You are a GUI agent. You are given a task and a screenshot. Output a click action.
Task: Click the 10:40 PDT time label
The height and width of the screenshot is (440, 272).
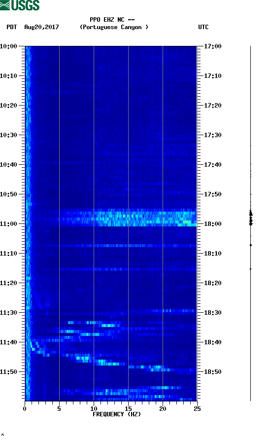(8, 165)
